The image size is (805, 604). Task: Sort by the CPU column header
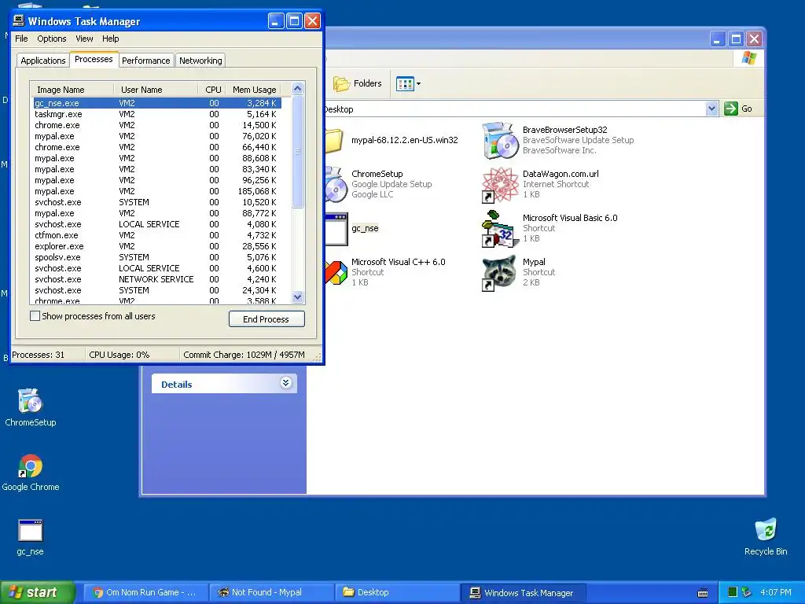click(211, 90)
